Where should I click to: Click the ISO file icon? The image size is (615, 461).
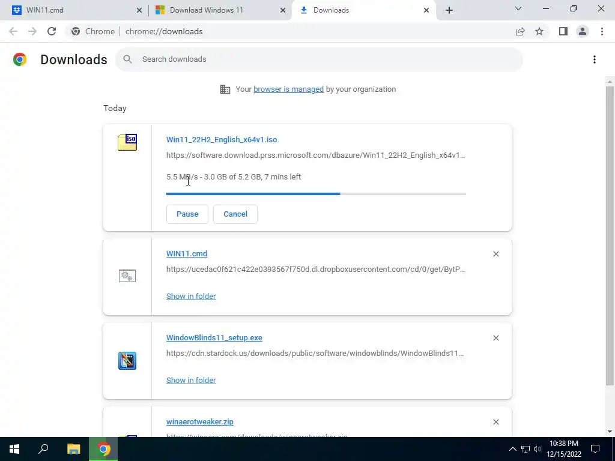point(127,142)
